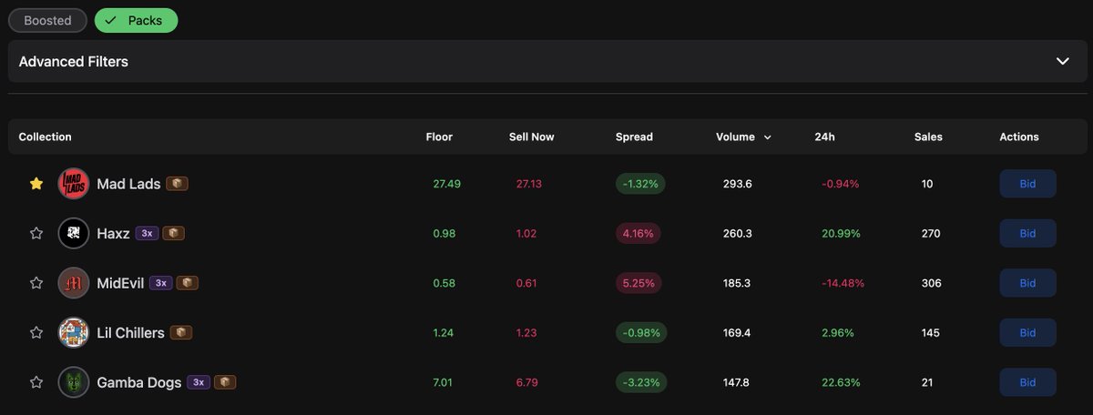Open the Haxz collection name
Screen dimensions: 1093x415
pyautogui.click(x=113, y=234)
